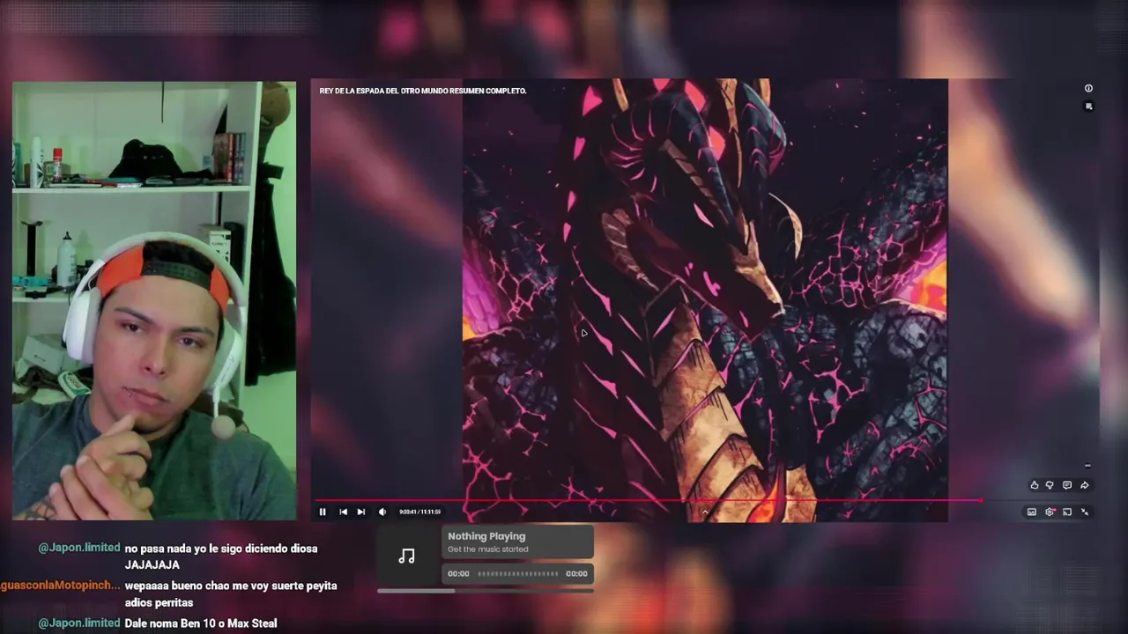Go to the previous video

[x=343, y=512]
